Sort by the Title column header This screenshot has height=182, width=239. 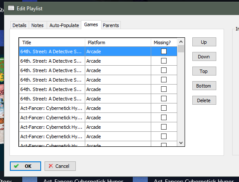coord(52,42)
